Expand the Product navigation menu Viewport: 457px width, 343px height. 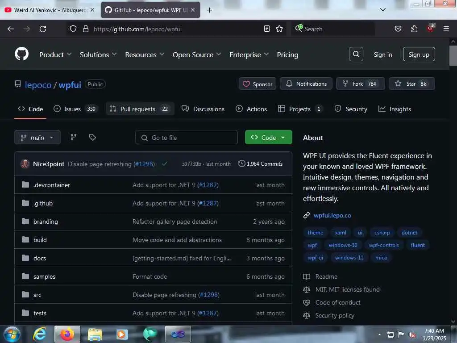(55, 54)
